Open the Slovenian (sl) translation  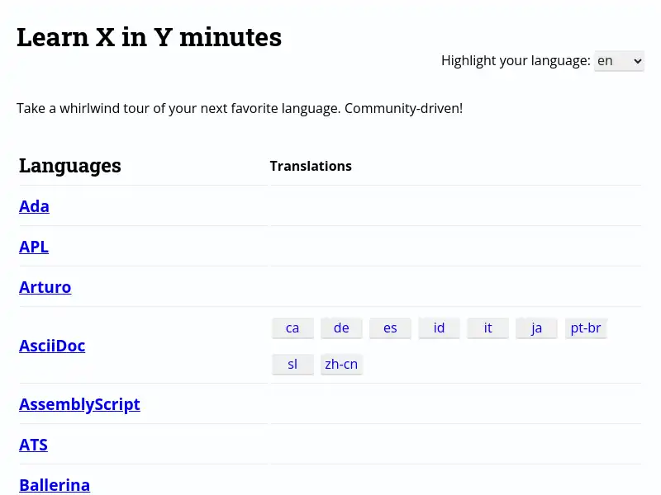point(292,364)
